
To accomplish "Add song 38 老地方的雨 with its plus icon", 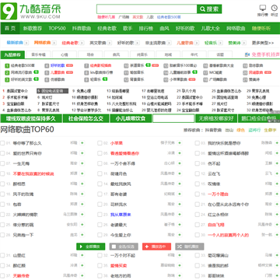I will pos(180,276).
